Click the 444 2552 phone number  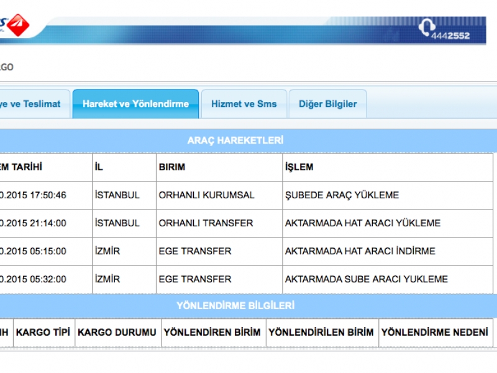click(450, 35)
